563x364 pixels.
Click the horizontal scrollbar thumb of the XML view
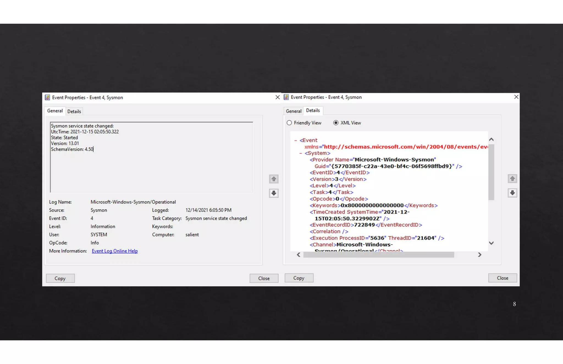[x=379, y=255]
